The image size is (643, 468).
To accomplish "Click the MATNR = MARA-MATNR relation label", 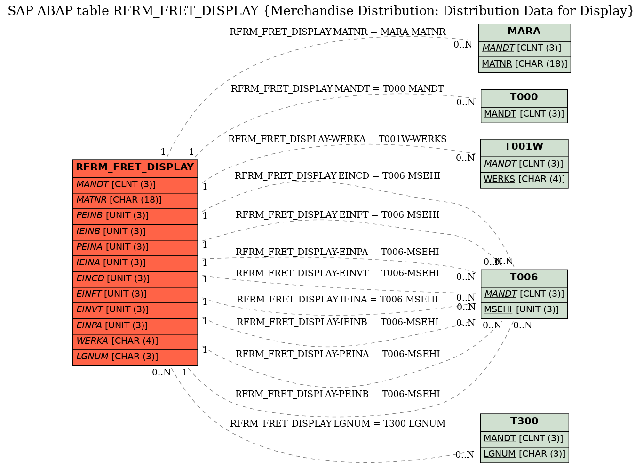I will click(x=337, y=32).
